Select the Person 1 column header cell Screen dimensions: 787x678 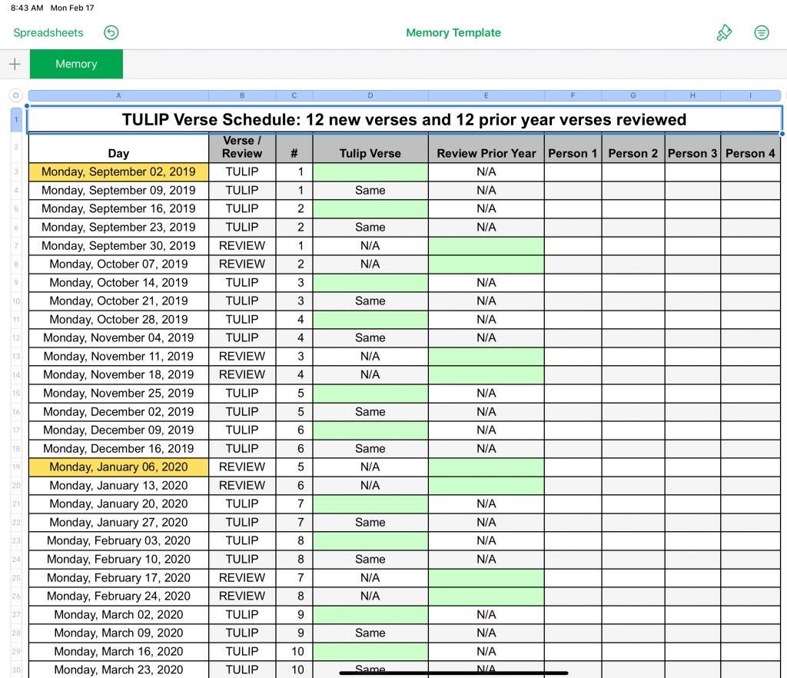coord(573,153)
